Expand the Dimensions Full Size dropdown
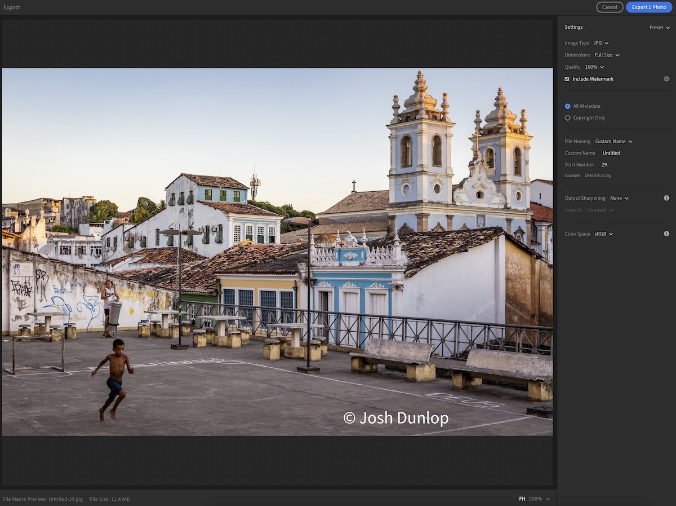The image size is (676, 506). 607,55
